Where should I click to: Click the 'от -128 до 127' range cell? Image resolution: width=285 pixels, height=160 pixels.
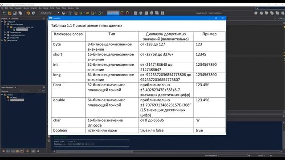click(x=166, y=47)
